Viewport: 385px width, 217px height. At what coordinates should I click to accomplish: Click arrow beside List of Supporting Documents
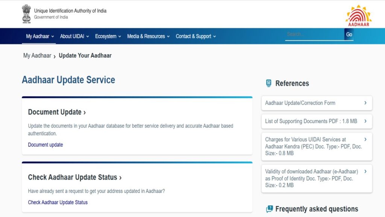[x=365, y=121]
